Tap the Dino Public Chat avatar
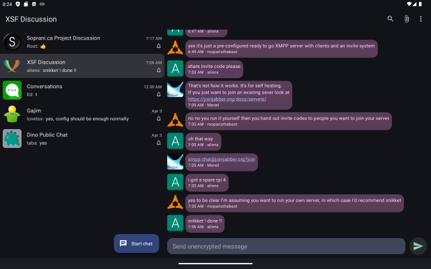 (x=12, y=139)
